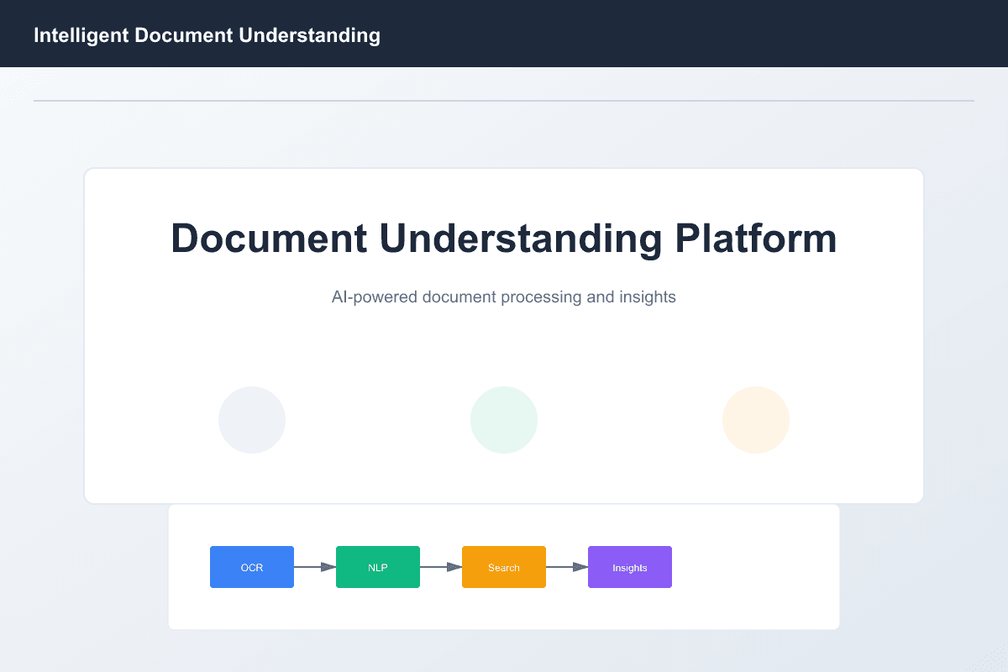Click the AI-powered document processing subtitle link

coord(504,297)
